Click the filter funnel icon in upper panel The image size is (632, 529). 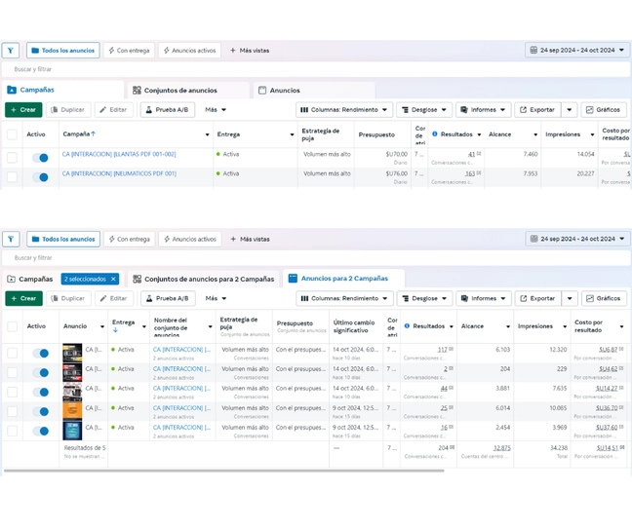point(11,51)
